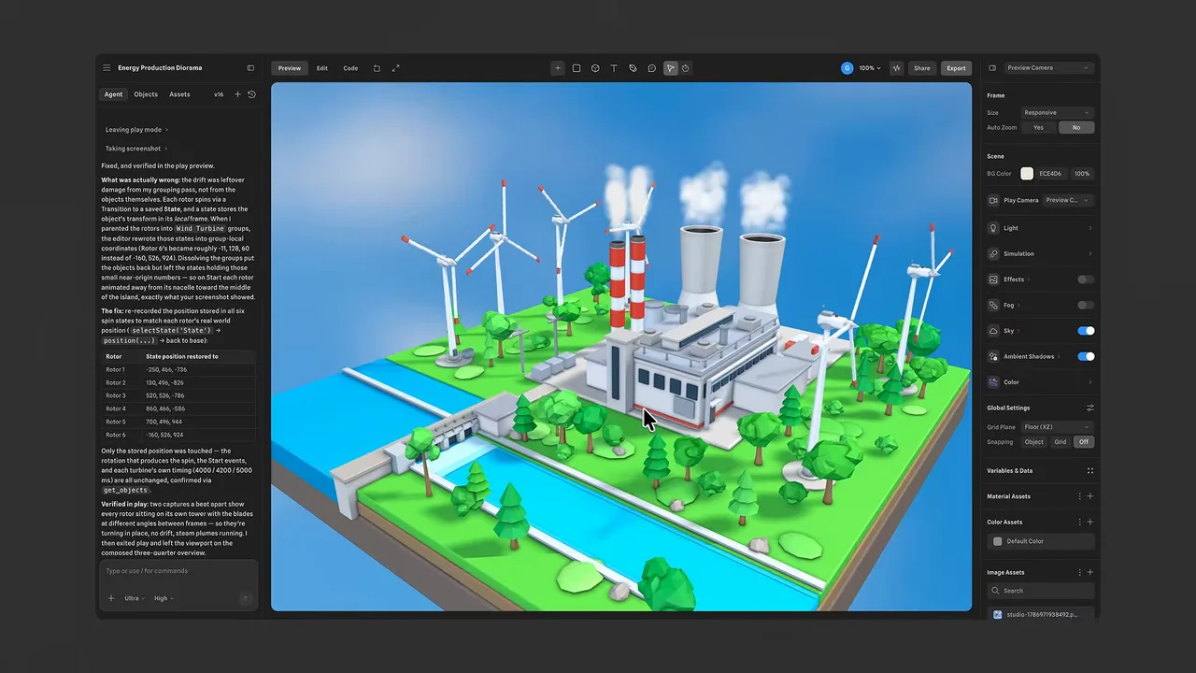Expand the Light settings row
This screenshot has height=673, width=1196.
pyautogui.click(x=1041, y=228)
